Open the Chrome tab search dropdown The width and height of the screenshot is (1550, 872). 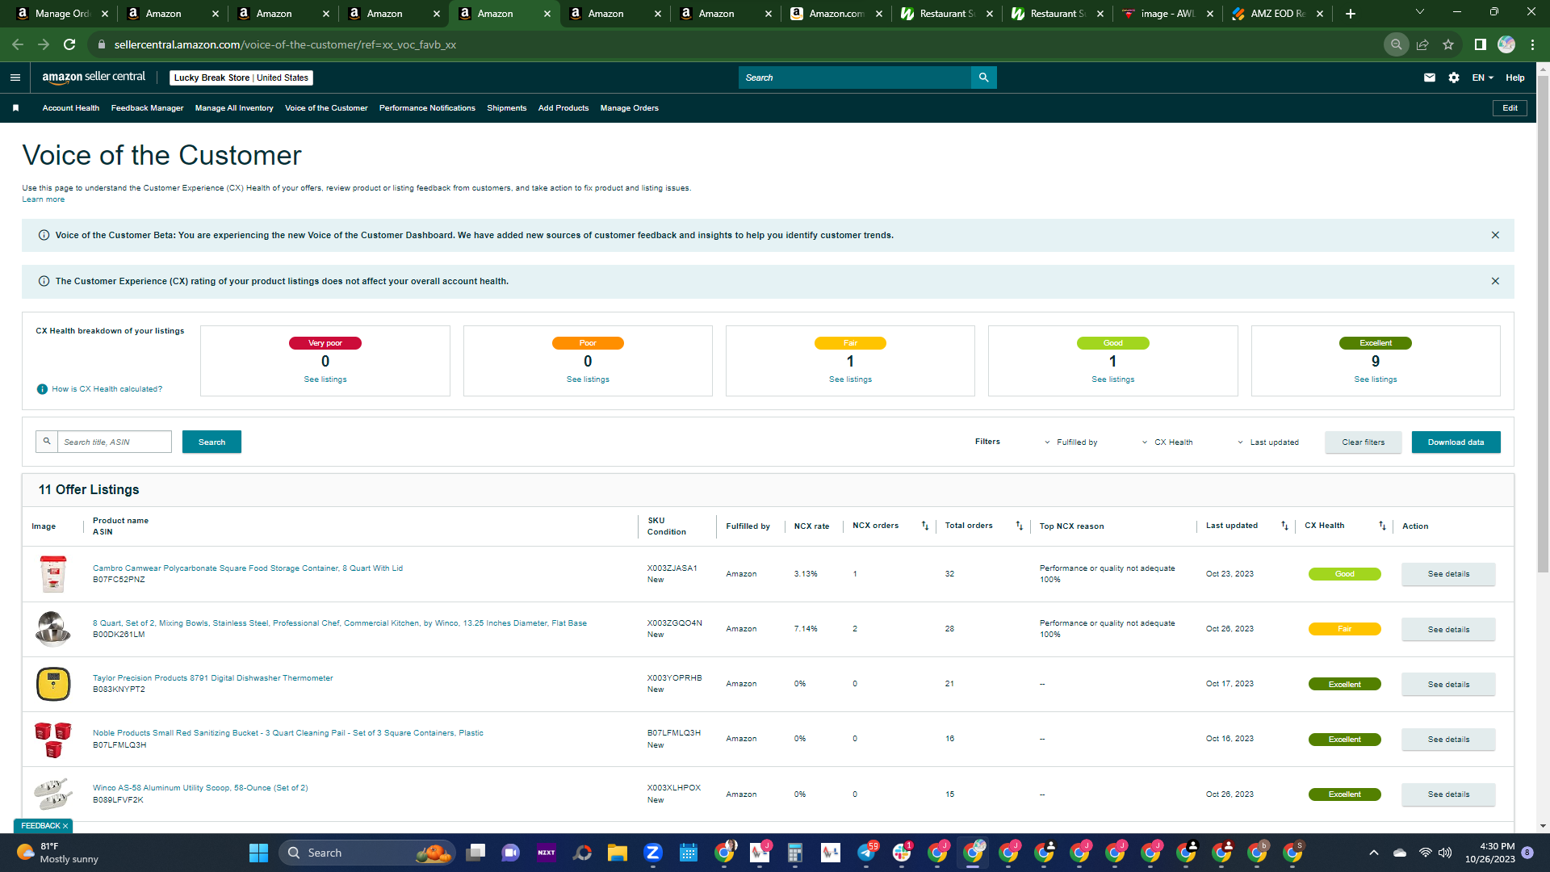(x=1420, y=12)
